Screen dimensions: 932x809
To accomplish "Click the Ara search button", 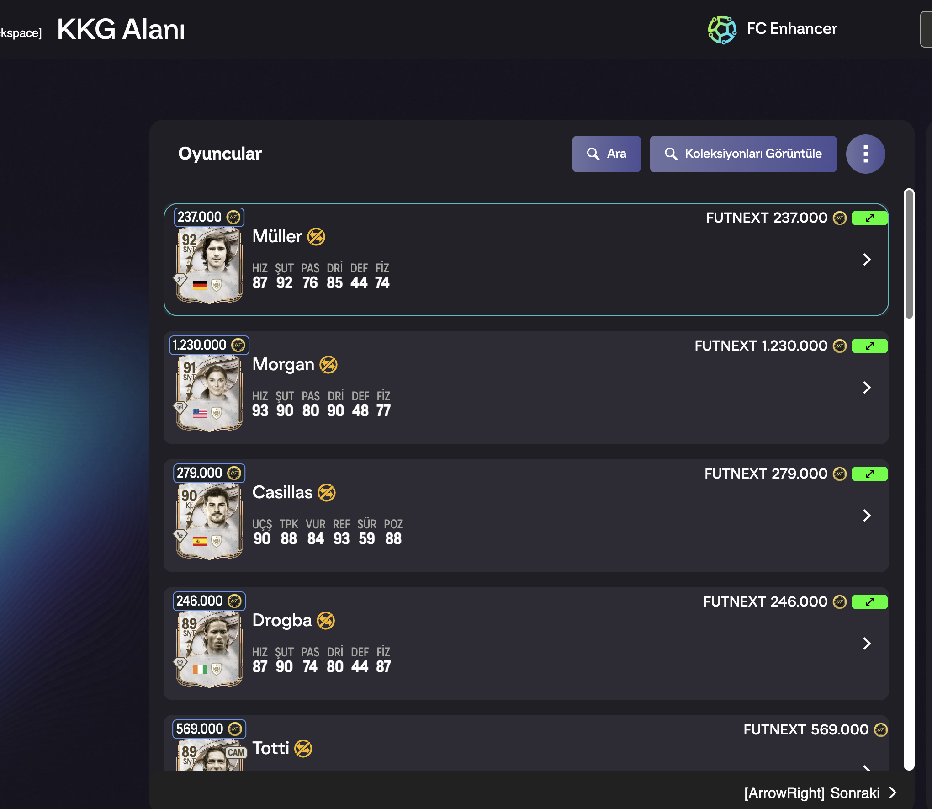I will click(x=606, y=154).
